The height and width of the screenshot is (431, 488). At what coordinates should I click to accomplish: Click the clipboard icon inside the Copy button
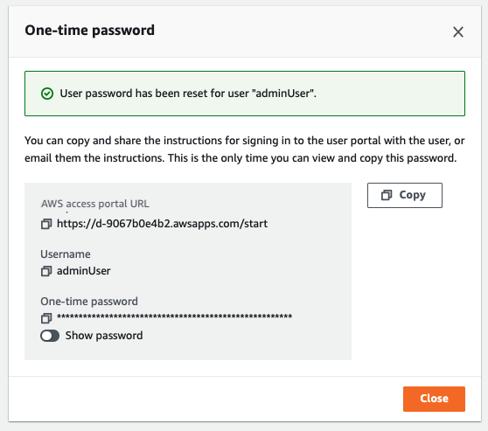click(387, 195)
